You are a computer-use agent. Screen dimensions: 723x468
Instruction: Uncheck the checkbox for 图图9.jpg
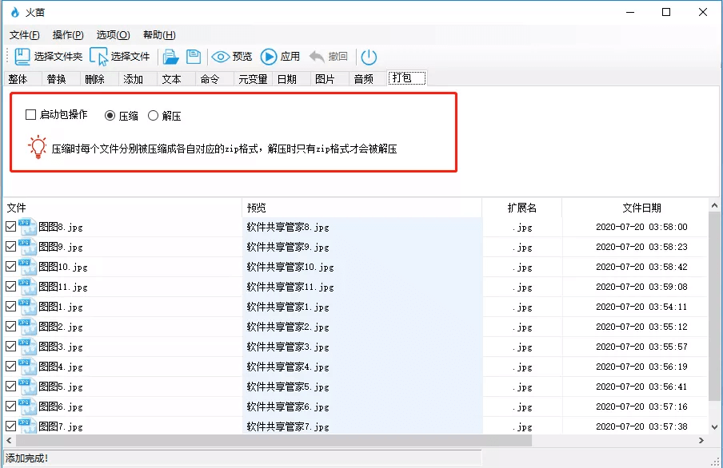(x=11, y=247)
